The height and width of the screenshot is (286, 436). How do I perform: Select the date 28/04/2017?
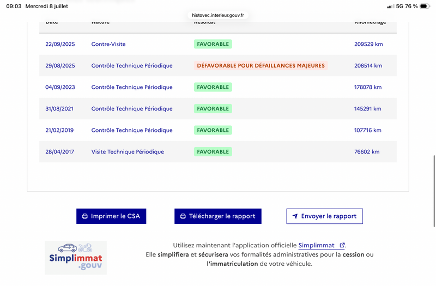click(60, 152)
